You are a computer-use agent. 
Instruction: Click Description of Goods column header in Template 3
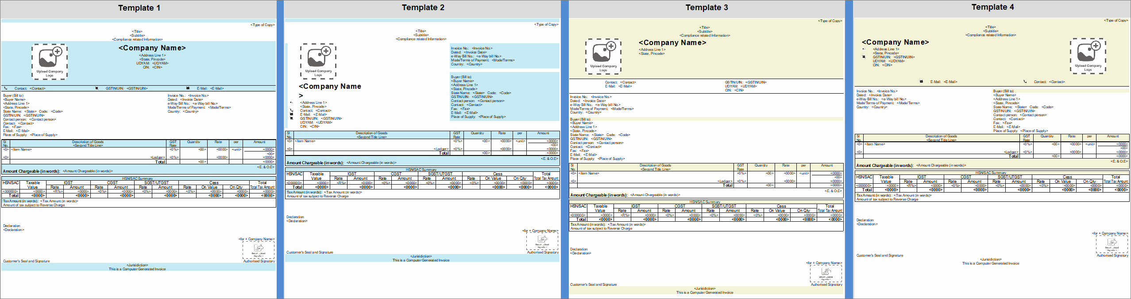[x=655, y=165]
